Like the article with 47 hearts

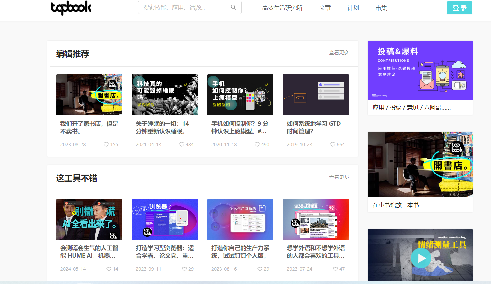click(335, 269)
